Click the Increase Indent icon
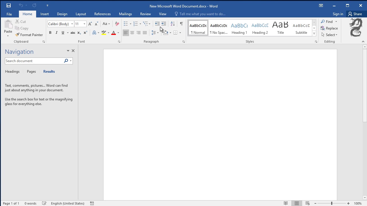 pos(163,24)
